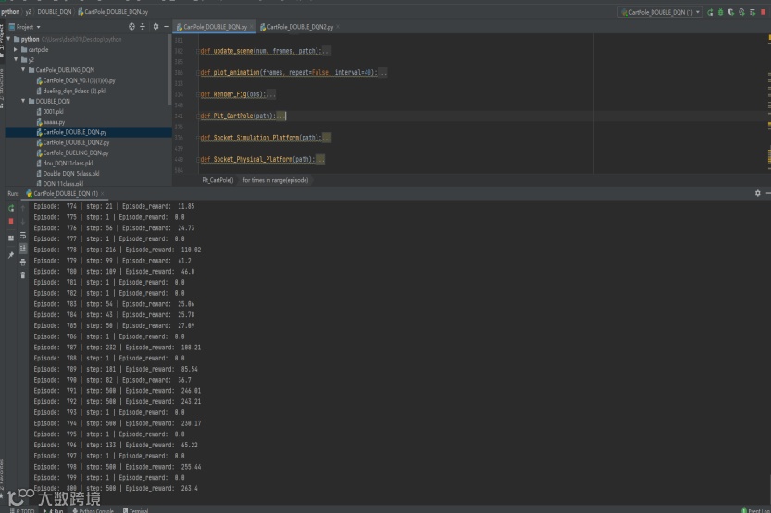Collapse the y2 folder
The height and width of the screenshot is (513, 771).
[16, 59]
